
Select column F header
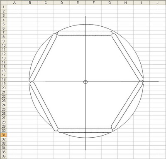pyautogui.click(x=94, y=3)
